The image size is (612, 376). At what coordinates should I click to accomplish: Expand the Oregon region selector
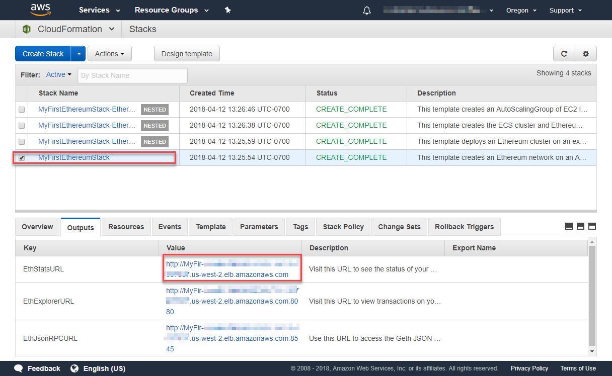coord(521,10)
